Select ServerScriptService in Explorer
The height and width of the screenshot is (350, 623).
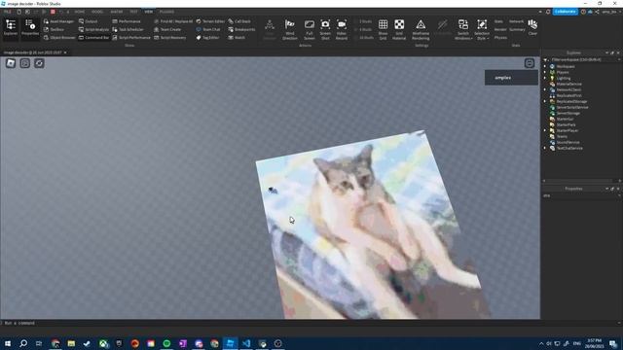[x=572, y=108]
